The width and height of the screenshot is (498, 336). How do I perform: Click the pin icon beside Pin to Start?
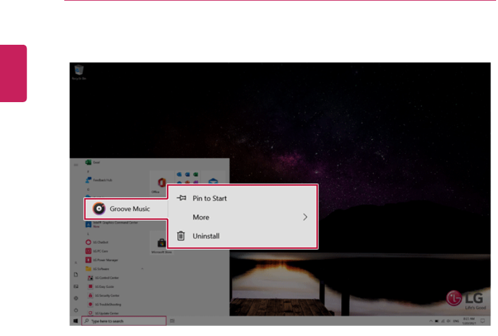click(x=182, y=198)
